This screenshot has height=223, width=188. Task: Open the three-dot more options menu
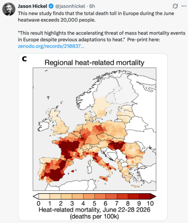pyautogui.click(x=184, y=6)
